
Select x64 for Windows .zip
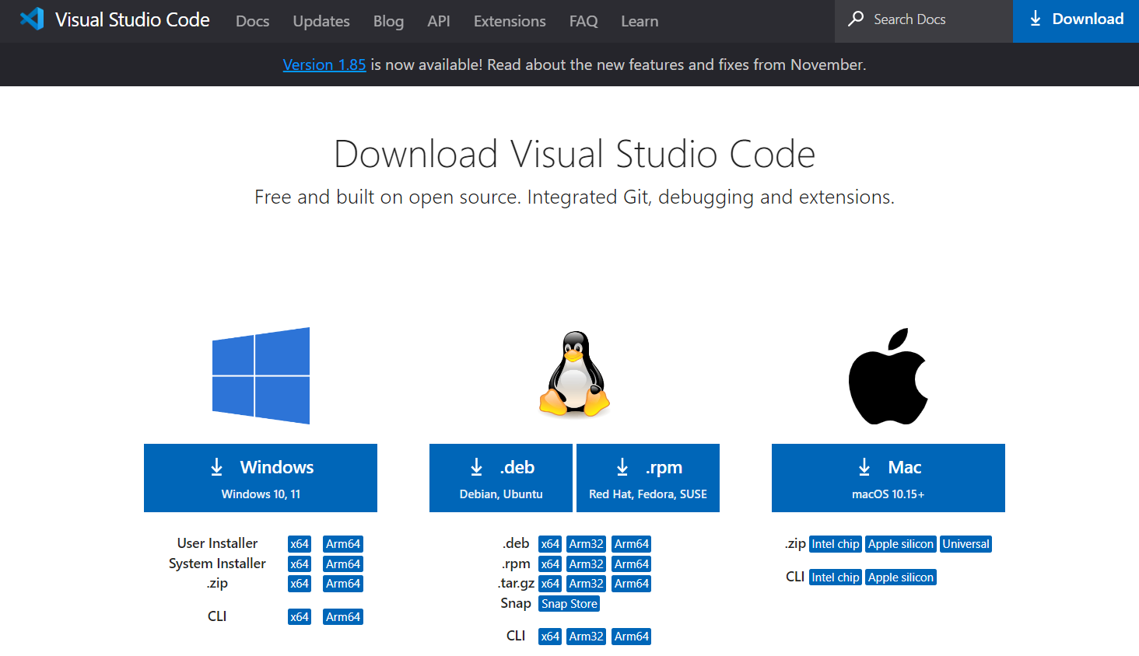coord(300,584)
